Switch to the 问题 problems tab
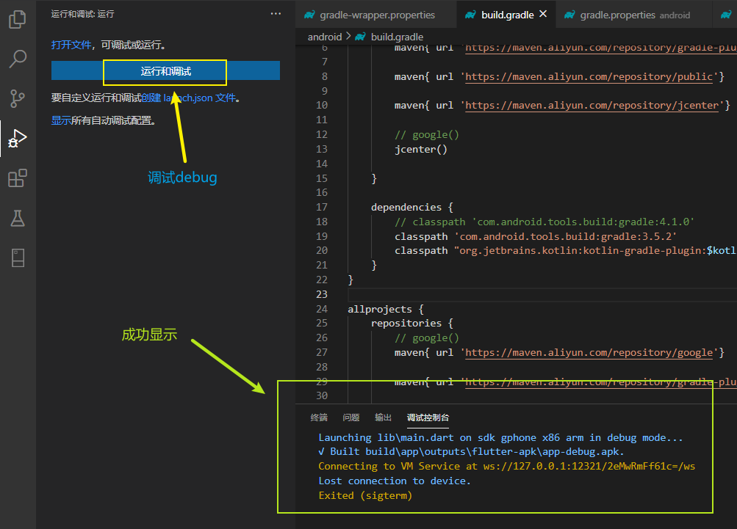The width and height of the screenshot is (737, 529). 351,417
